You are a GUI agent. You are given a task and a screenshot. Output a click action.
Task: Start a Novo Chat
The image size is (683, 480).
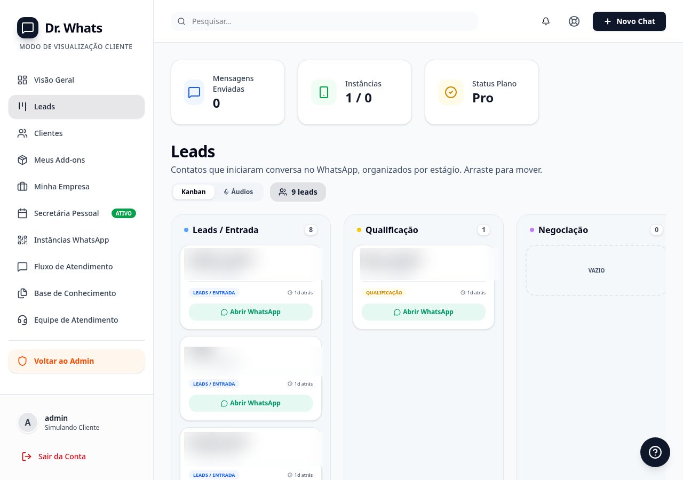point(629,21)
